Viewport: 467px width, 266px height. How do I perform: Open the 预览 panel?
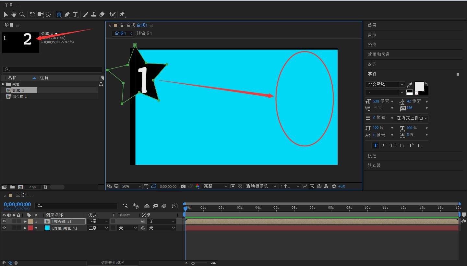tap(372, 44)
